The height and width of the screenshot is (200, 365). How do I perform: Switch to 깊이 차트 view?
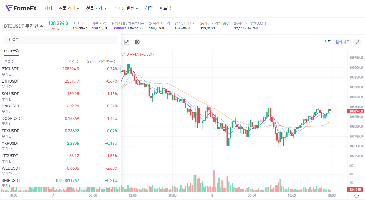342,42
